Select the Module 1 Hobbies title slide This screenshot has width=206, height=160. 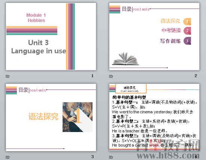pos(51,37)
